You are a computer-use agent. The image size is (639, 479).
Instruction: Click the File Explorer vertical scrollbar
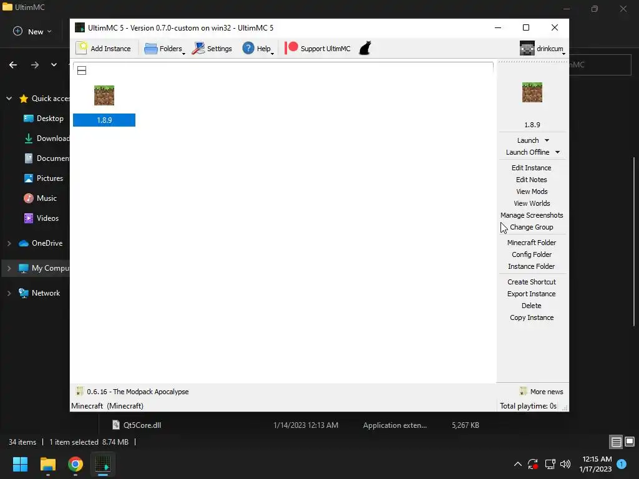pyautogui.click(x=634, y=241)
